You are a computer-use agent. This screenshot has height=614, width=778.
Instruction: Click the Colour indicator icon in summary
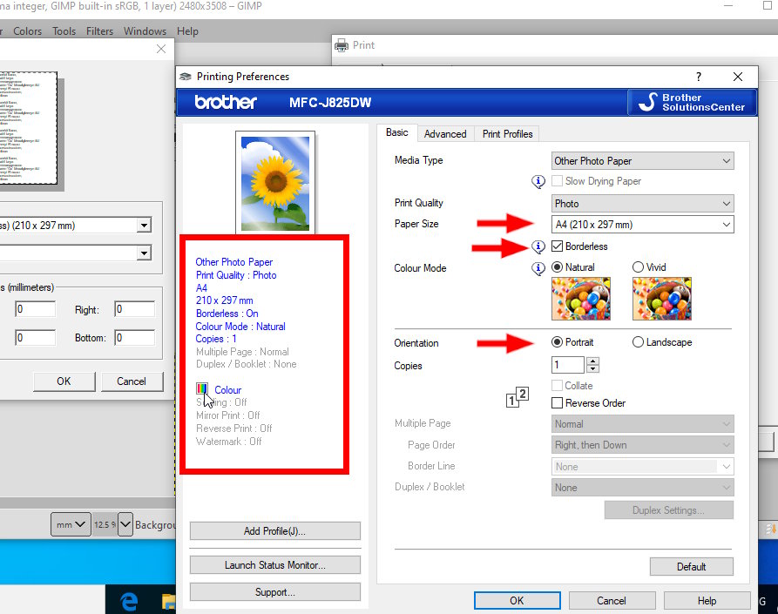(x=202, y=388)
